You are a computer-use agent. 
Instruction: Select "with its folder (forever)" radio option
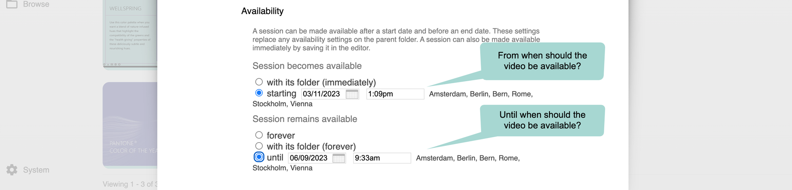coord(259,146)
